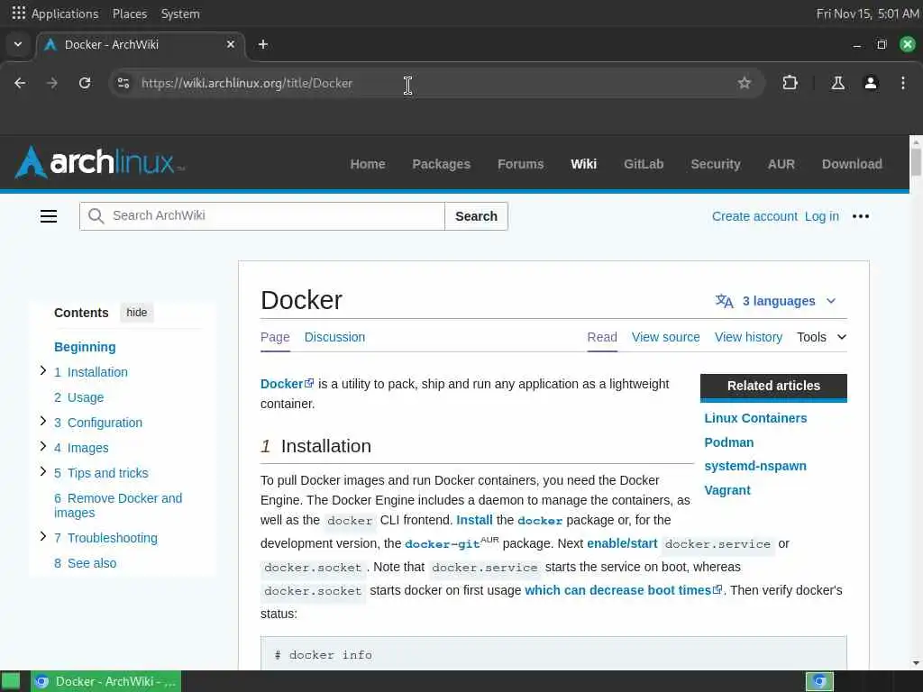
Task: Open the Tools dropdown
Action: coord(822,337)
